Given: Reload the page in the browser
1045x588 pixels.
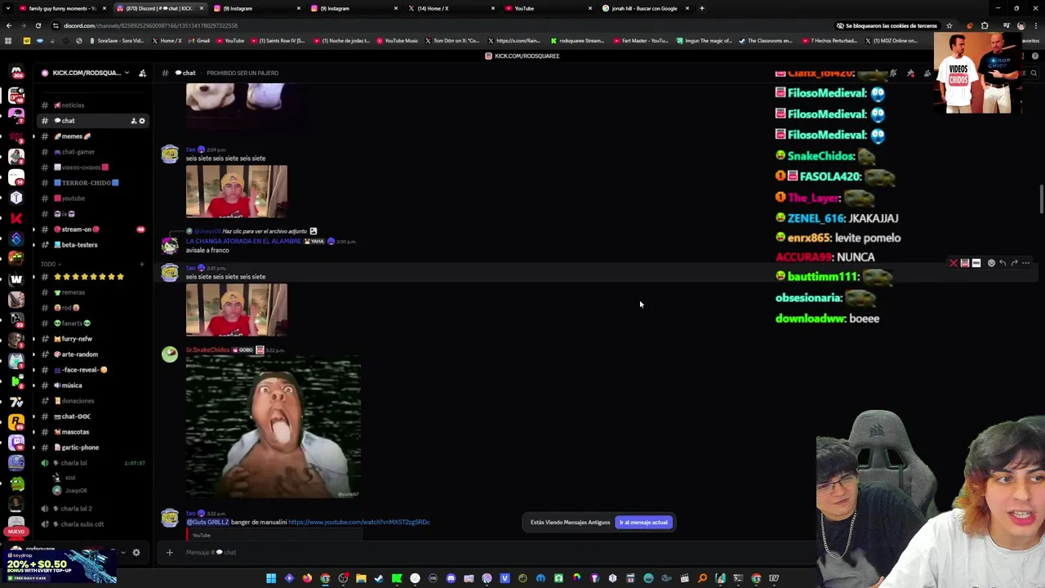Looking at the screenshot, I should [x=38, y=25].
